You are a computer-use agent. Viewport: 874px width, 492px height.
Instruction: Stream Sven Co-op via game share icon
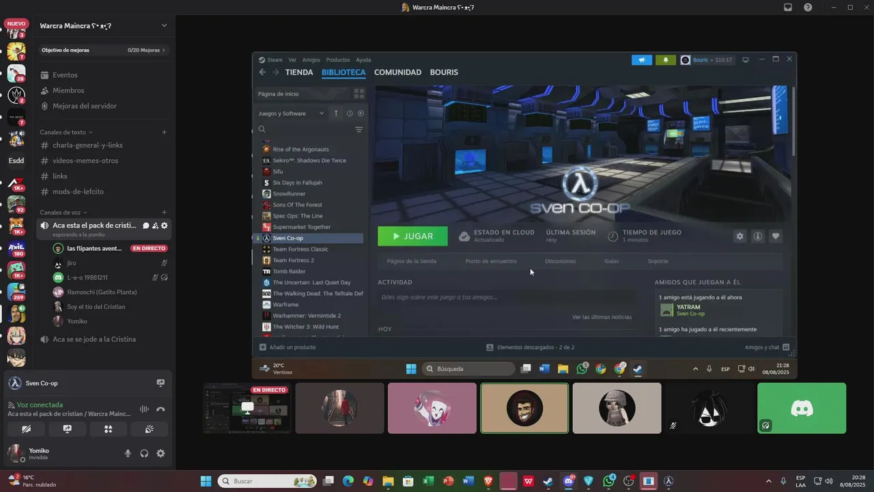(160, 383)
